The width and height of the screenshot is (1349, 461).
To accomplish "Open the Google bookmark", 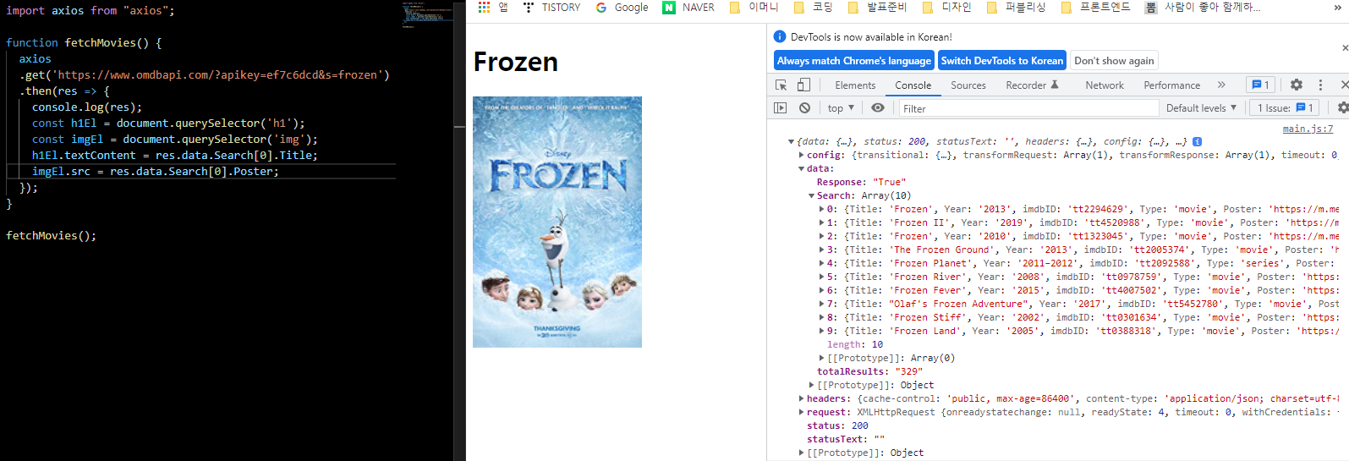I will [622, 7].
